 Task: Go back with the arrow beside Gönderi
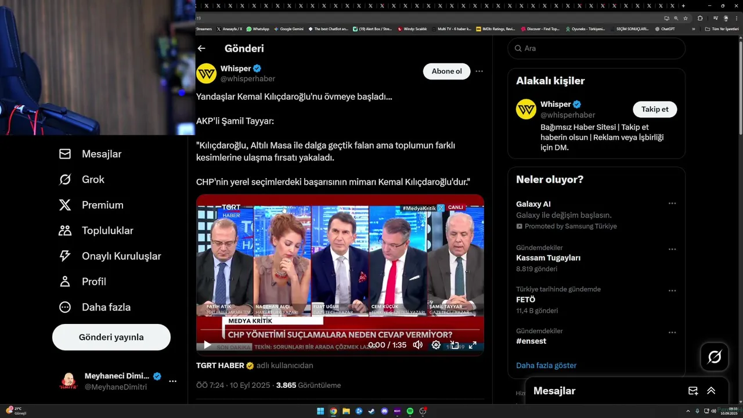click(x=201, y=49)
